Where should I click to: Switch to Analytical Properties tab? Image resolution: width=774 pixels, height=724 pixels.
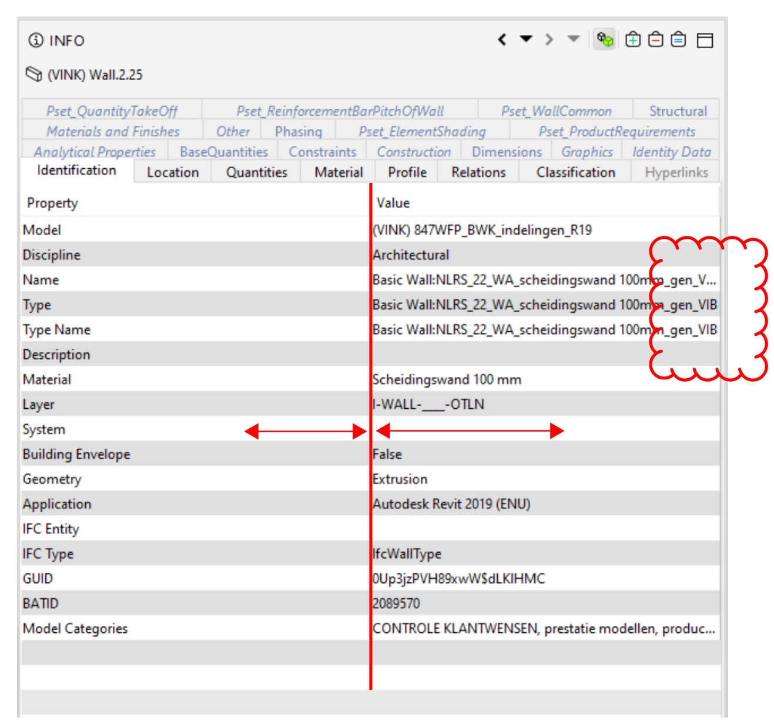(x=95, y=152)
